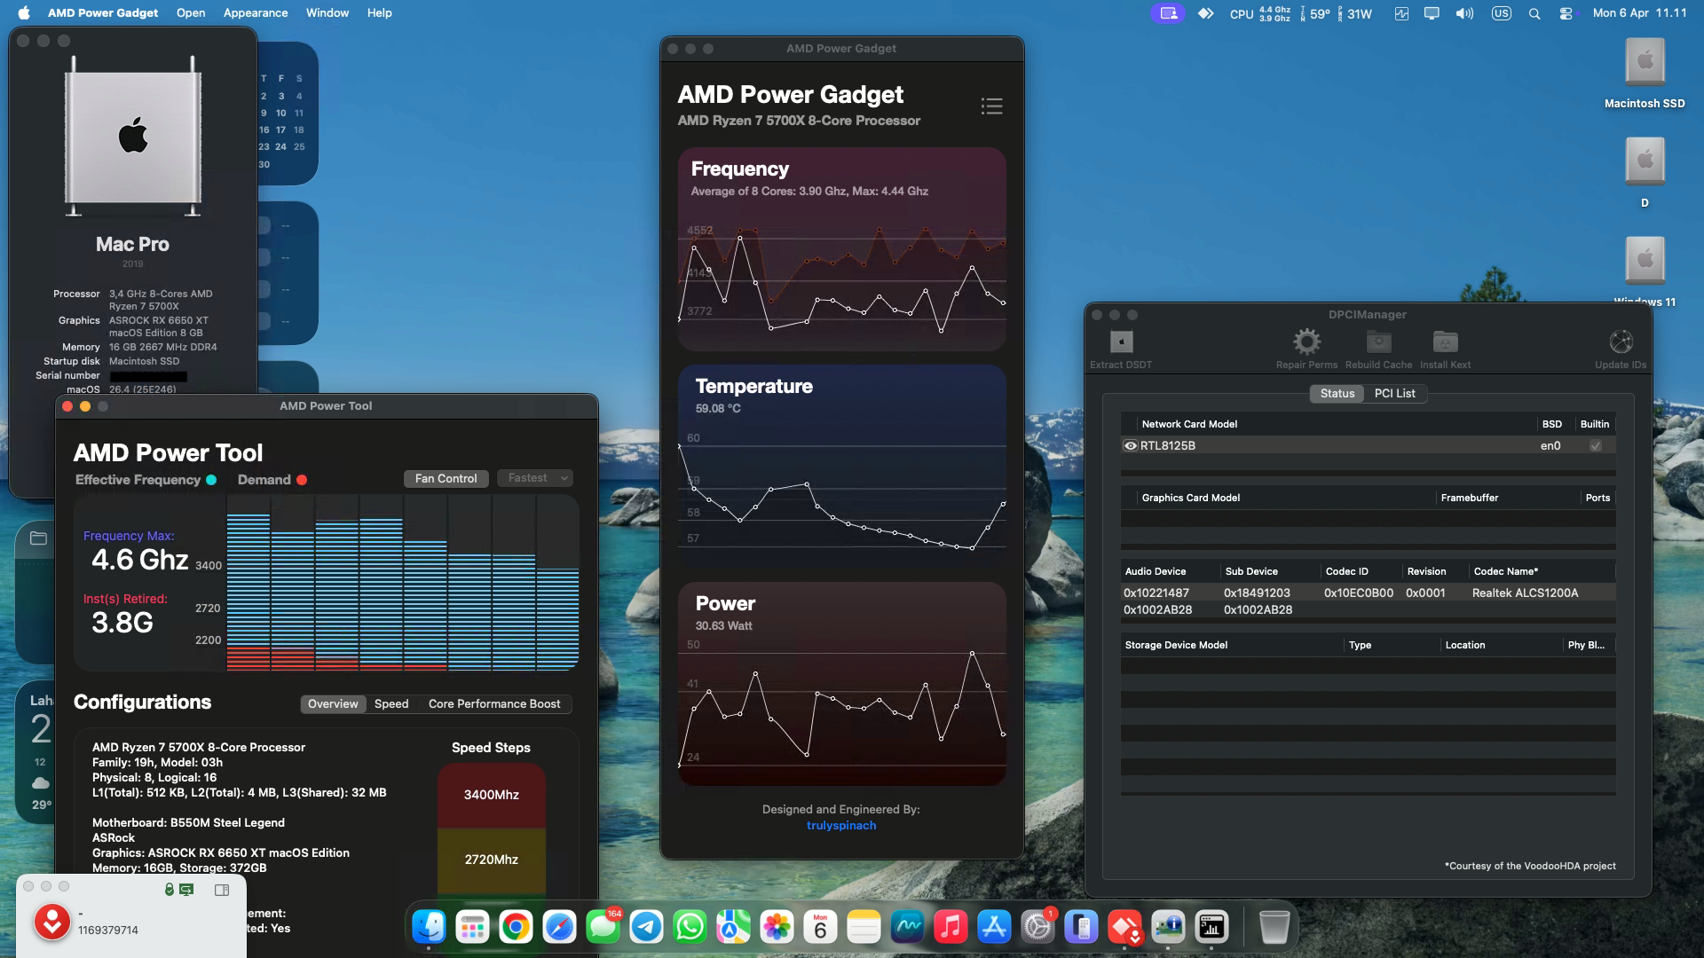The image size is (1704, 958).
Task: Open CPU frequency readout in menu bar
Action: tap(1259, 13)
